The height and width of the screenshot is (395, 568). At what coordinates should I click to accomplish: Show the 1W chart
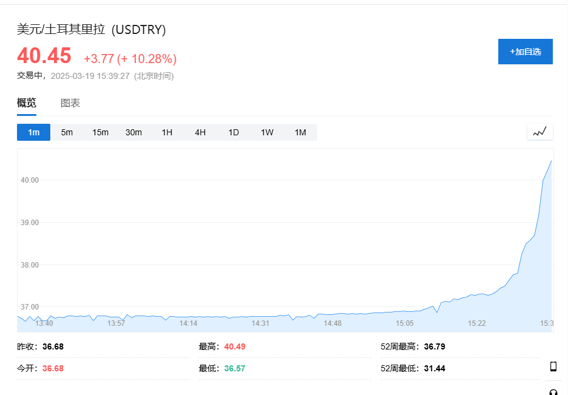click(267, 132)
